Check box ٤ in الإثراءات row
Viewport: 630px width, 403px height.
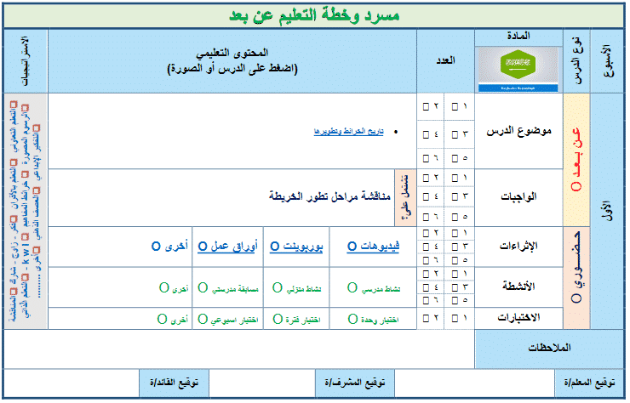426,247
